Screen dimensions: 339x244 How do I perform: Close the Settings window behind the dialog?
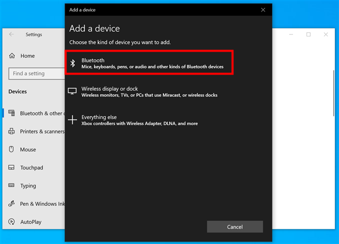point(326,34)
